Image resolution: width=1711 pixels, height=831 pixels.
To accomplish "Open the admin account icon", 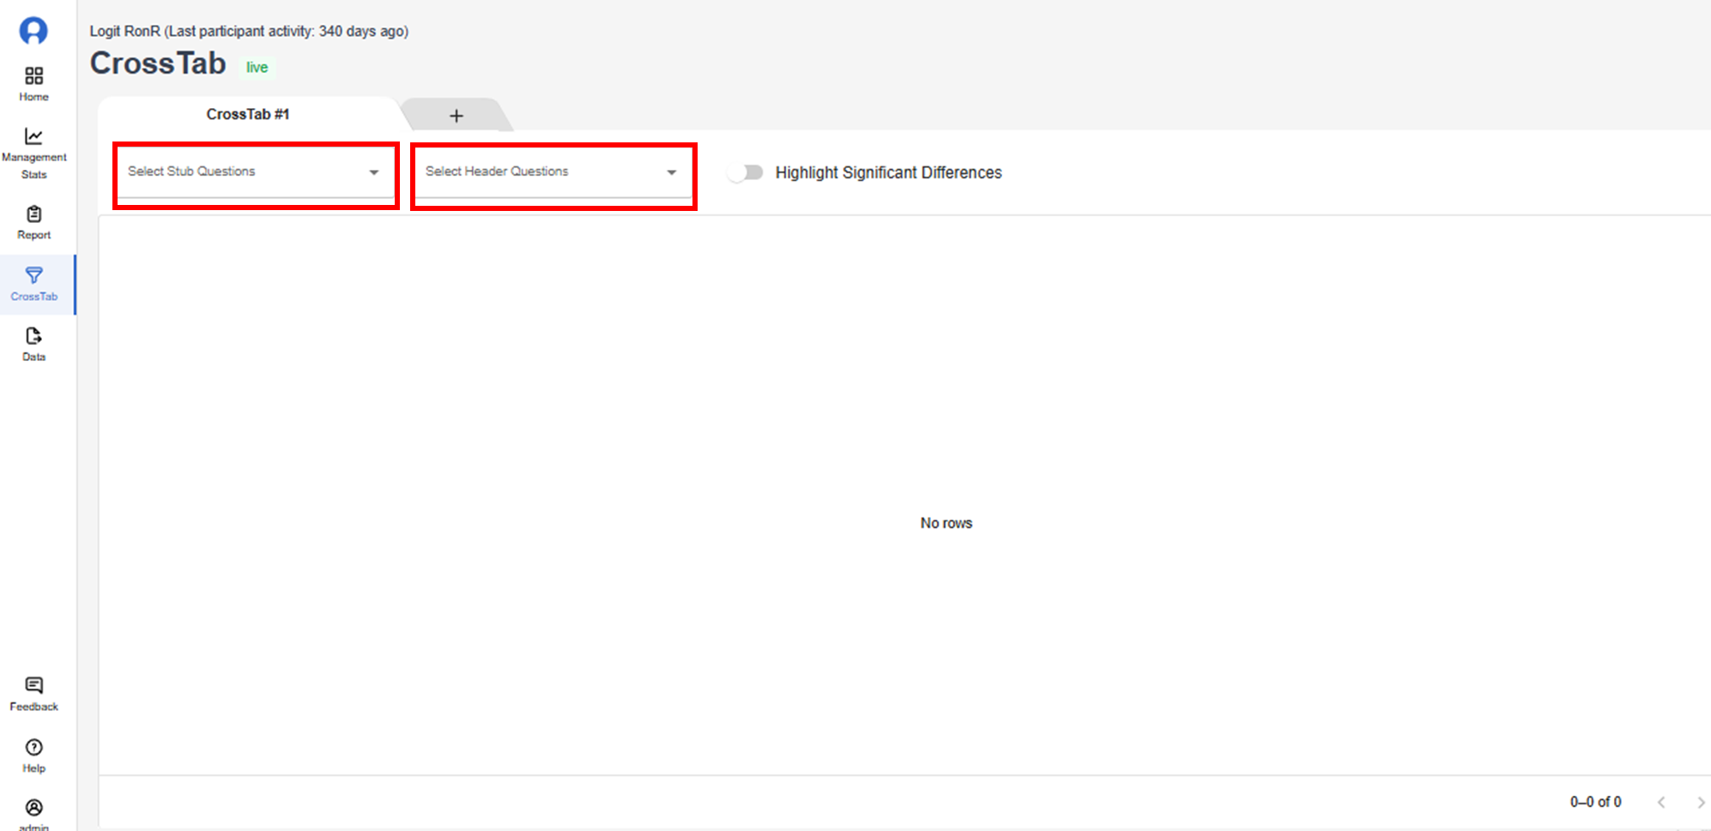I will [x=33, y=808].
